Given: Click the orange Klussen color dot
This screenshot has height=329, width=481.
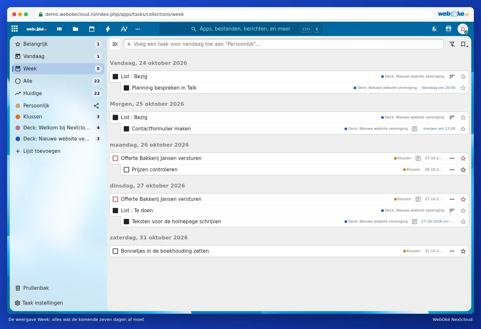Looking at the screenshot, I should point(18,117).
